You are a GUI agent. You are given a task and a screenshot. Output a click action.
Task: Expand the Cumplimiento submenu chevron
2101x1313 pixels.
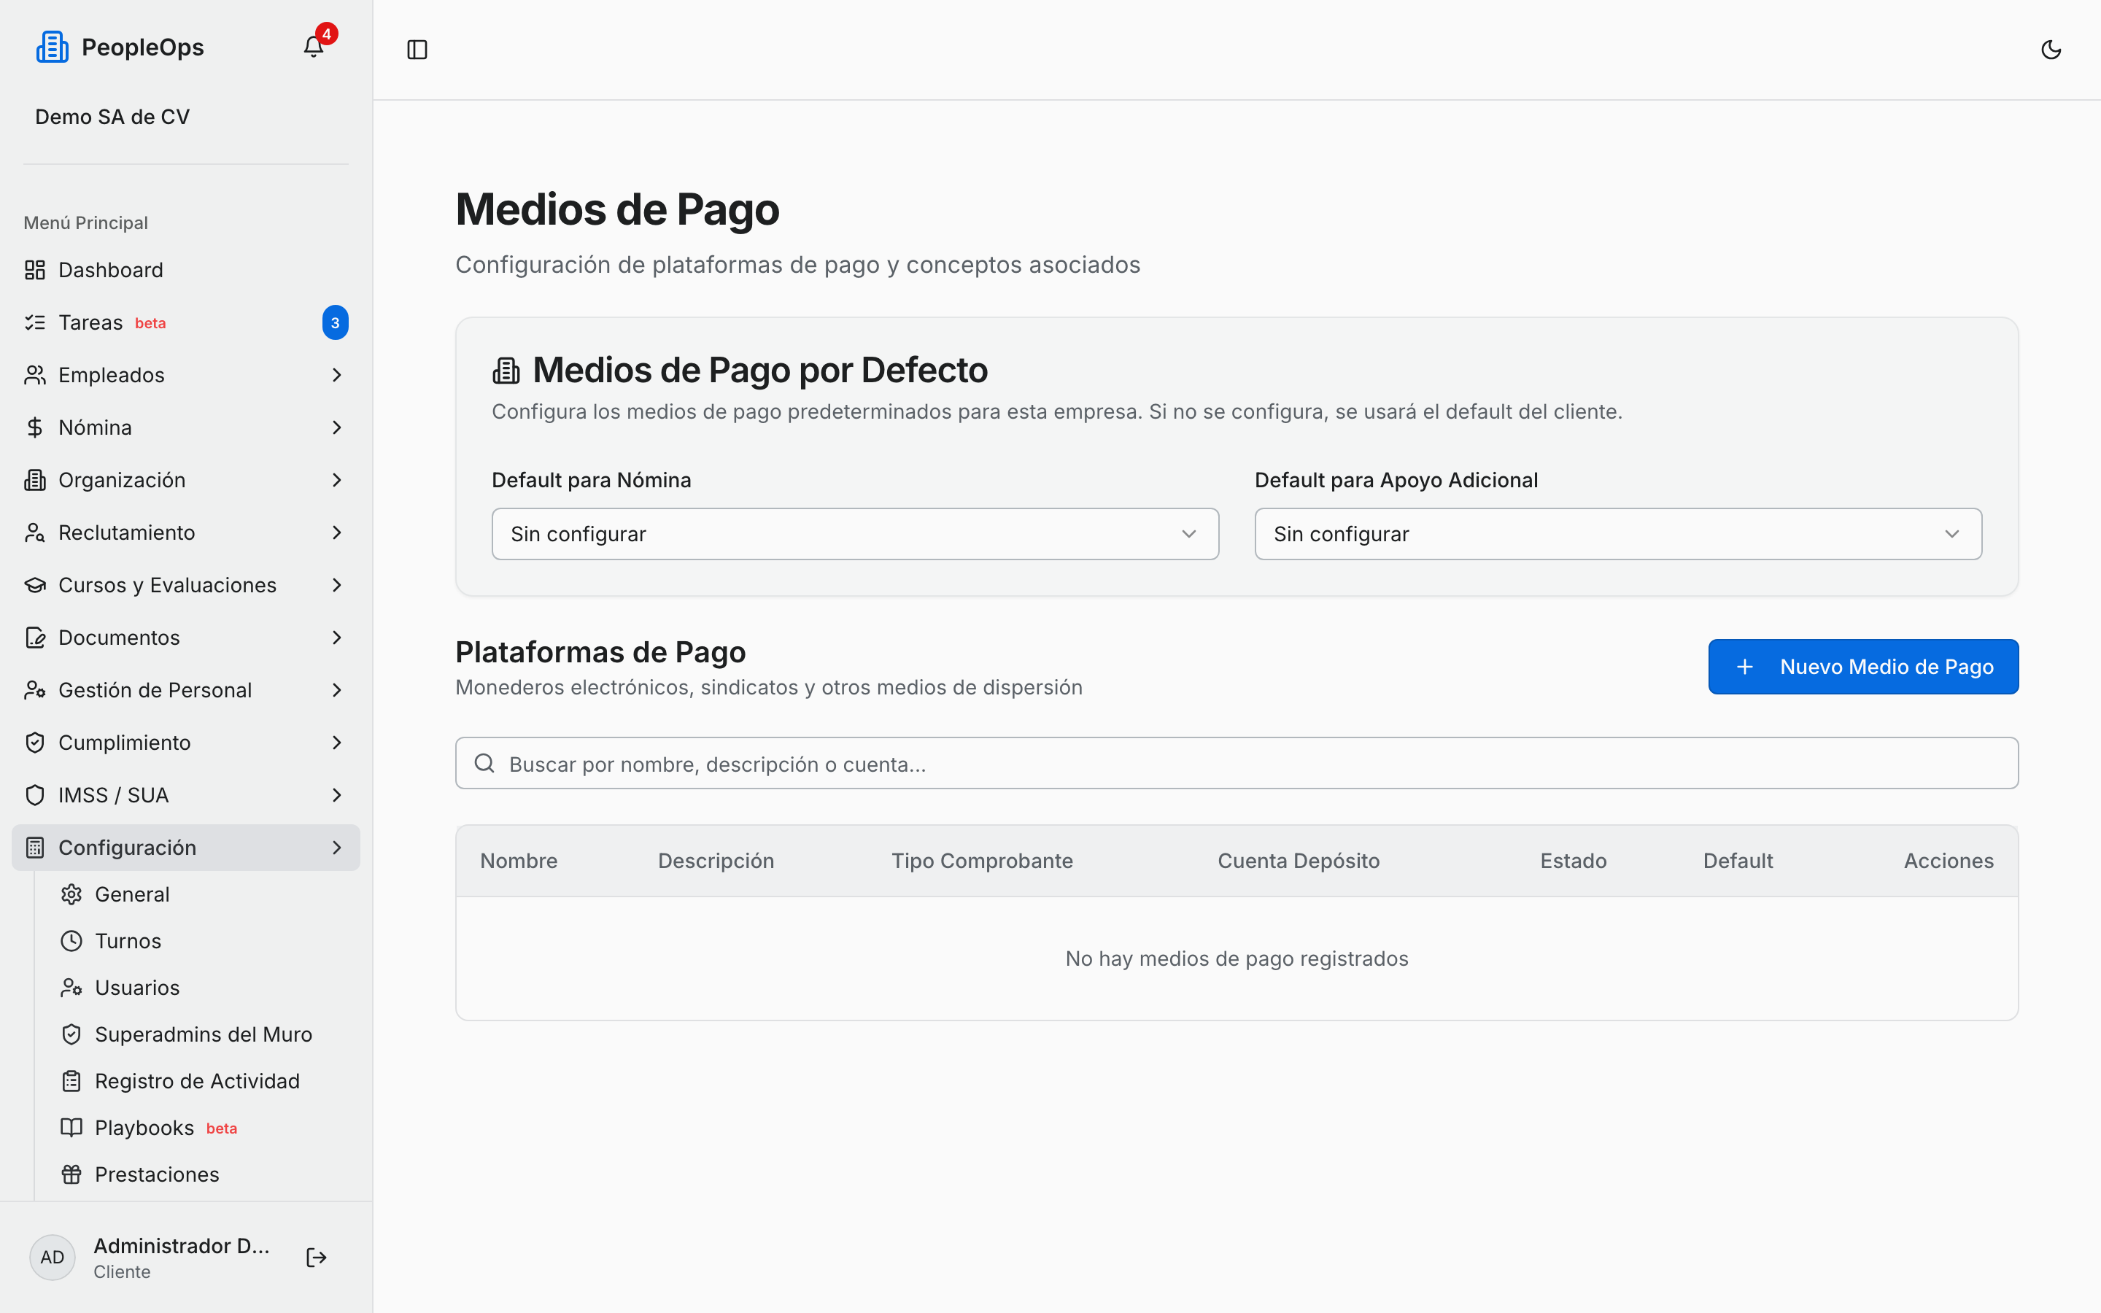coord(337,743)
